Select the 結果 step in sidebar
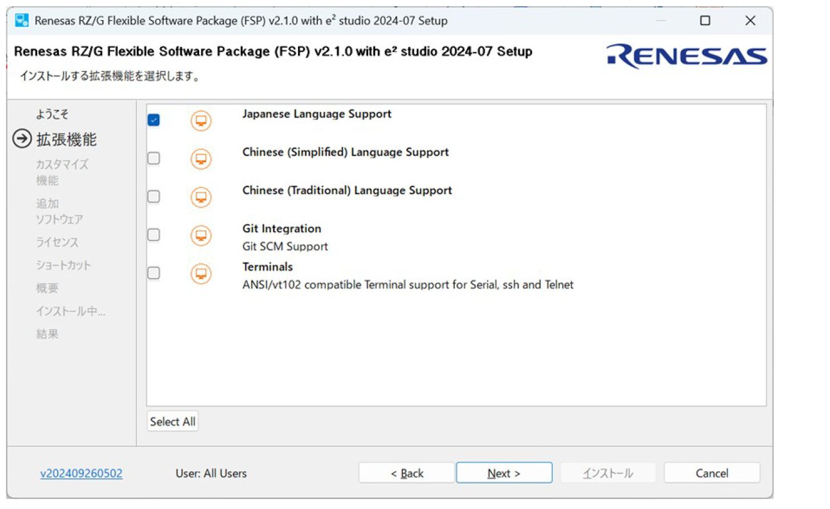 [x=47, y=334]
